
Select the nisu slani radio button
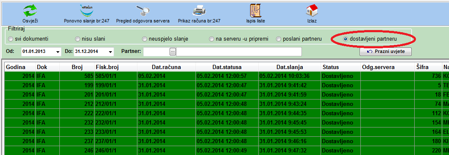77,39
